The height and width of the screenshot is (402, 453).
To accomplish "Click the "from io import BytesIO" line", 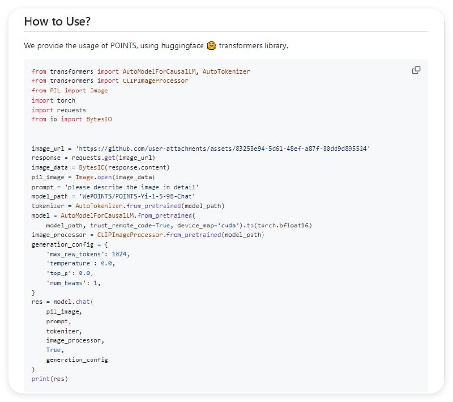I will 71,120.
